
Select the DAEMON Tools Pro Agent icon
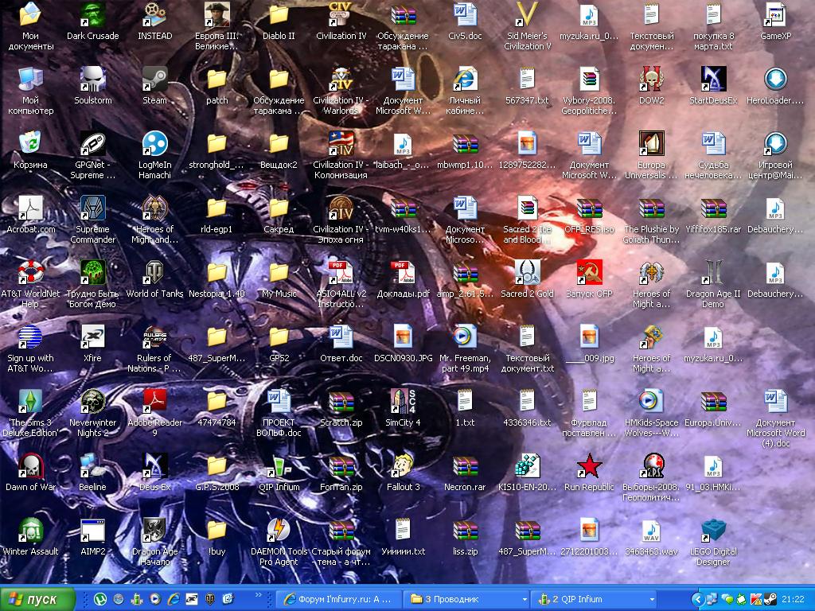click(279, 531)
